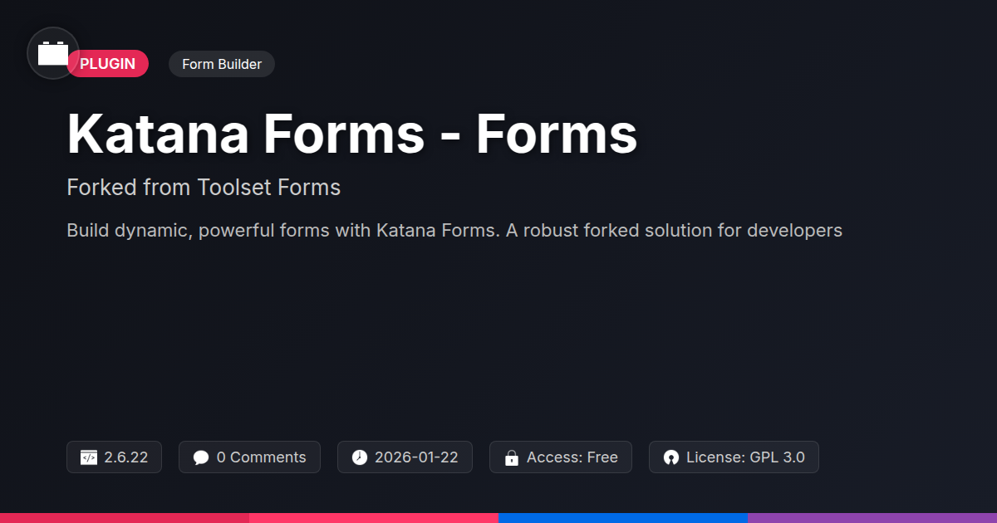Screen dimensions: 997x523
Task: Click the clock icon beside the date
Action: pyautogui.click(x=359, y=457)
